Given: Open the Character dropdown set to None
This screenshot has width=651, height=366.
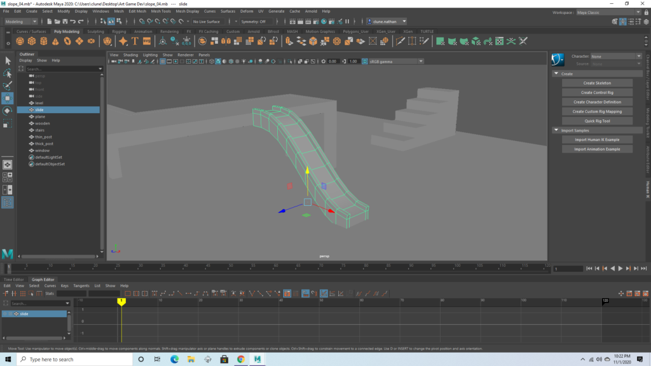Looking at the screenshot, I should pyautogui.click(x=615, y=57).
